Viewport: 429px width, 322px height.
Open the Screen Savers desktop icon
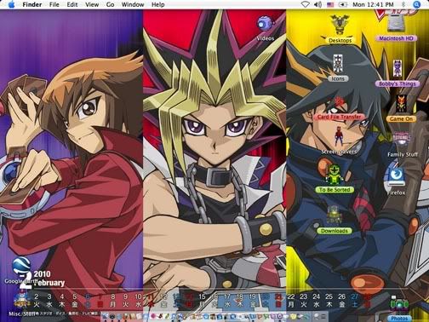(338, 137)
